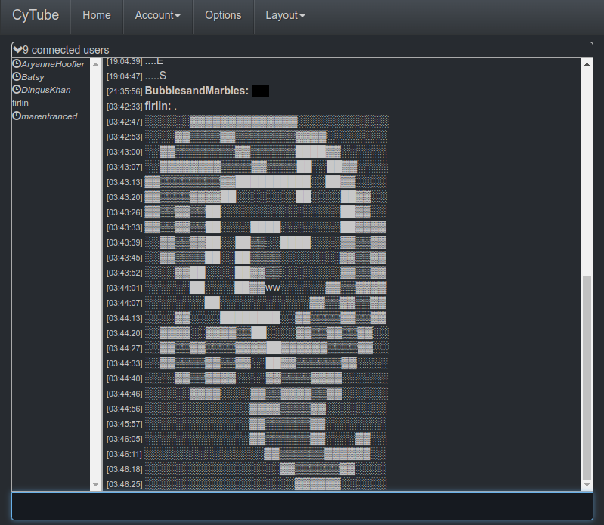Viewport: 604px width, 525px height.
Task: Open the Account dropdown menu
Action: click(157, 15)
